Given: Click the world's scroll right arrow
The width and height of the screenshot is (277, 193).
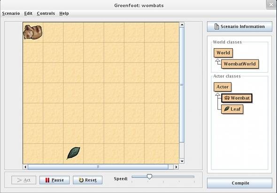Looking at the screenshot, I should (176, 167).
